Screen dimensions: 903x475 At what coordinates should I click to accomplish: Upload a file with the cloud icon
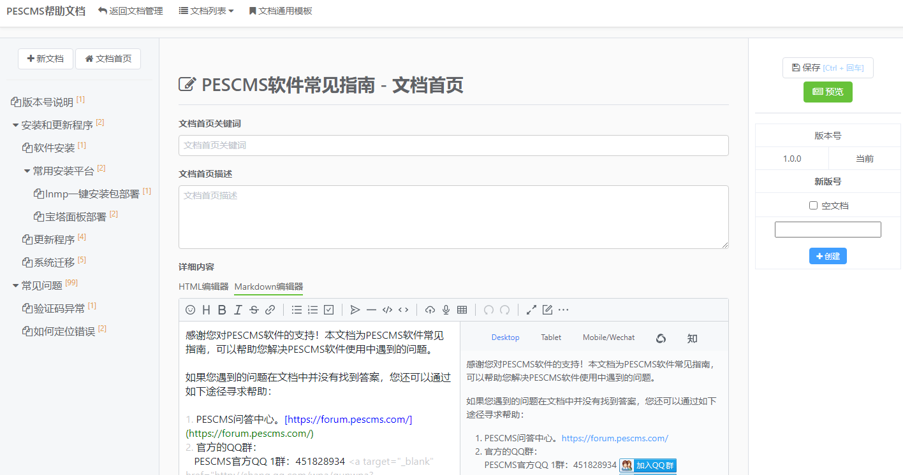[430, 310]
